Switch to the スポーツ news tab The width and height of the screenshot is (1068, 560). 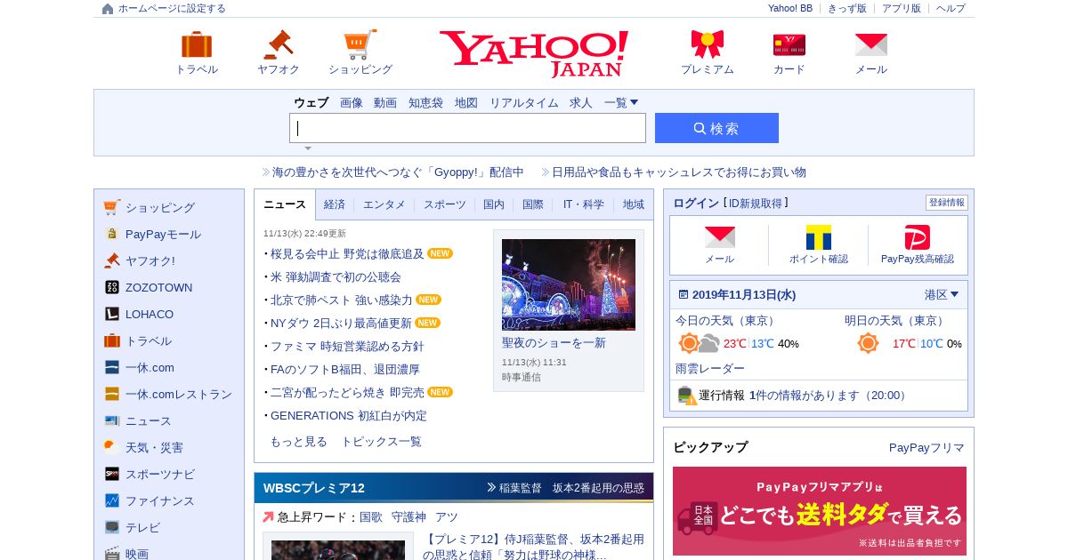tap(445, 204)
